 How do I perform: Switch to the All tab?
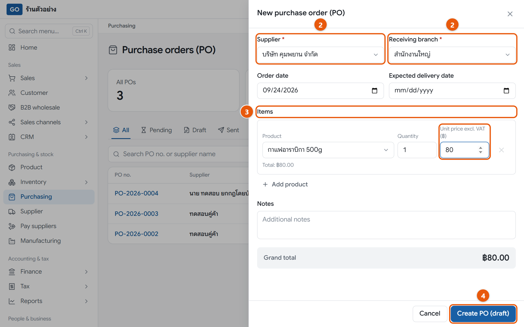tap(121, 130)
